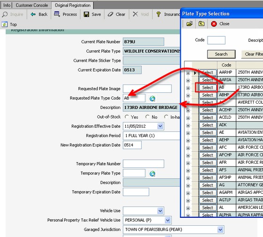Open Registration Effective Date dropdown
Image resolution: width=263 pixels, height=237 pixels.
(160, 126)
